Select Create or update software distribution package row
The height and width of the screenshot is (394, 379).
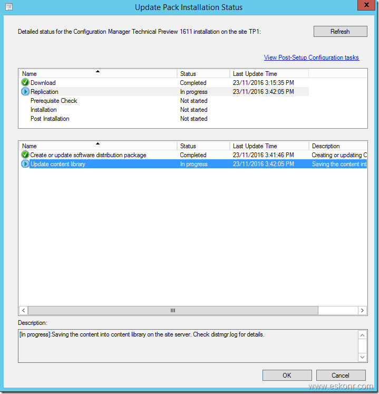pos(193,155)
